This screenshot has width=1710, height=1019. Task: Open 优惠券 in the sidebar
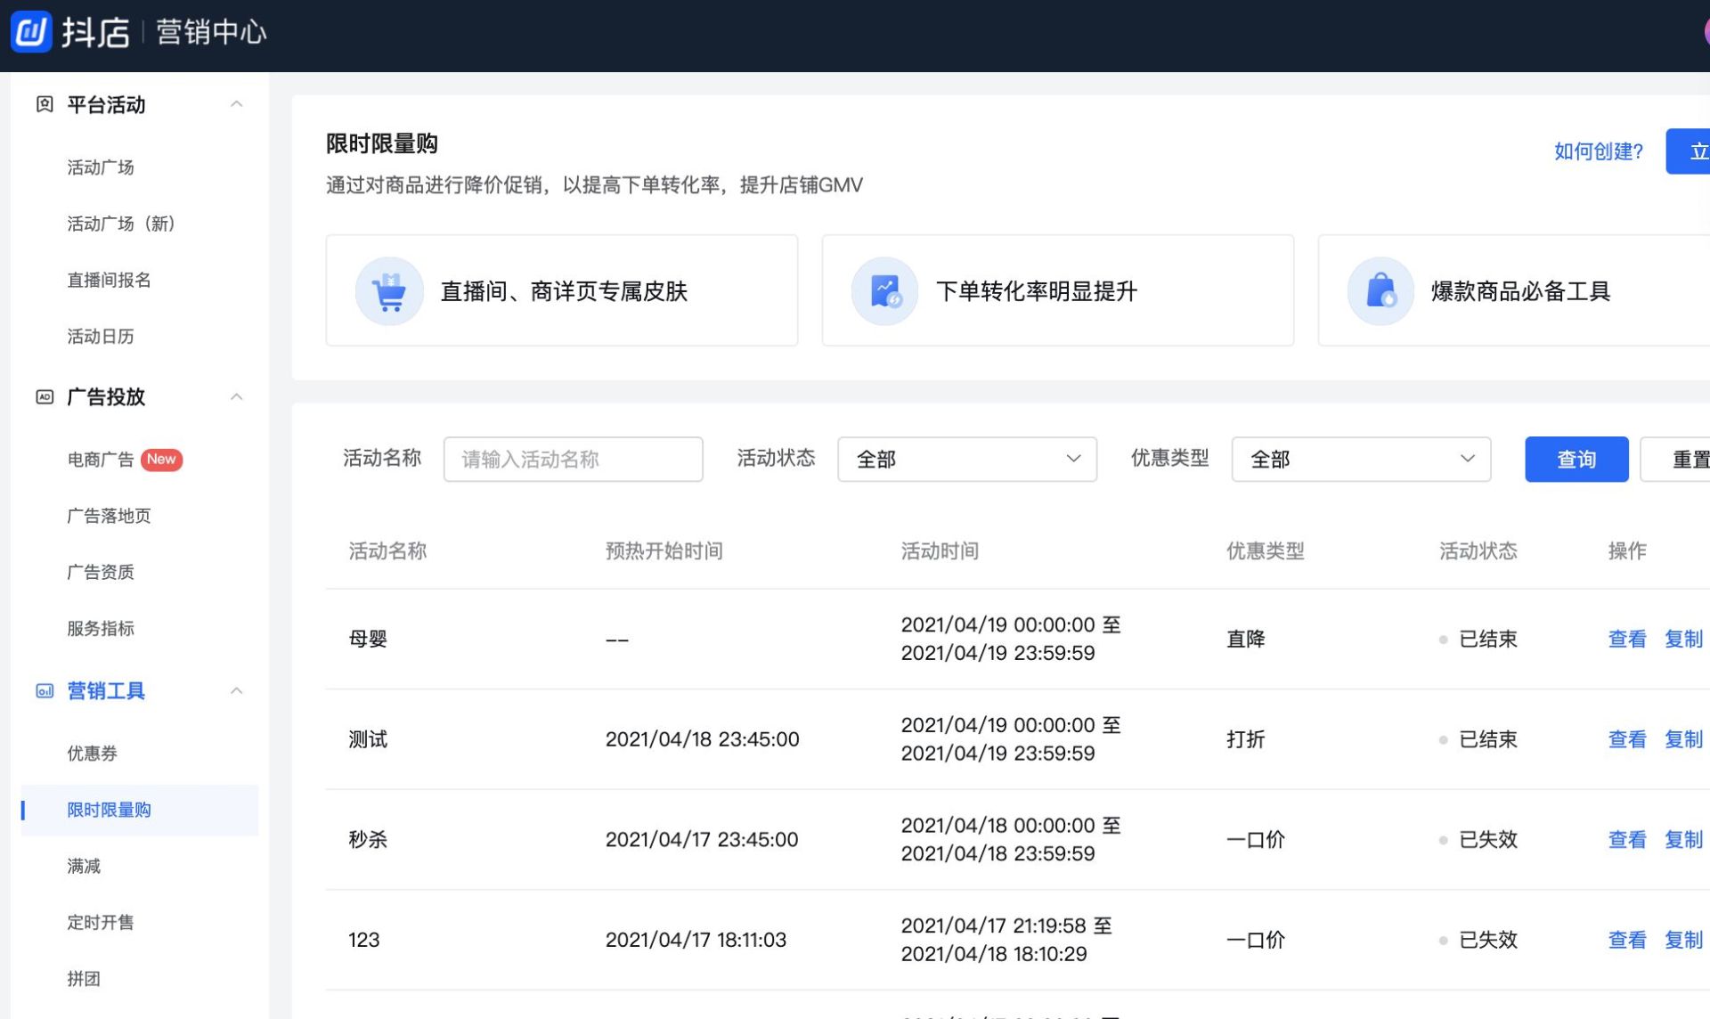(x=93, y=754)
